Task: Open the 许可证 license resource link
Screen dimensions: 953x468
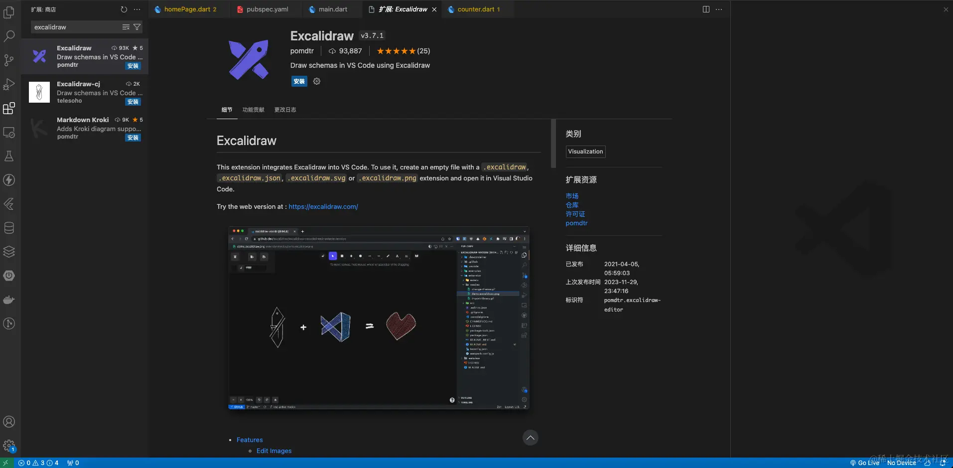Action: (x=575, y=214)
